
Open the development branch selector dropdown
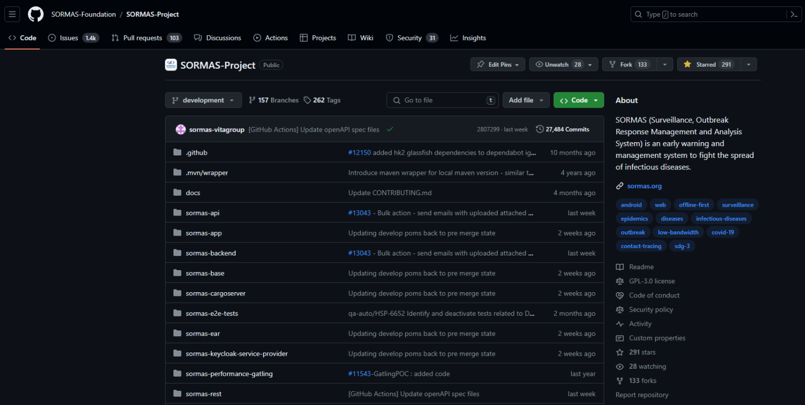click(x=203, y=100)
